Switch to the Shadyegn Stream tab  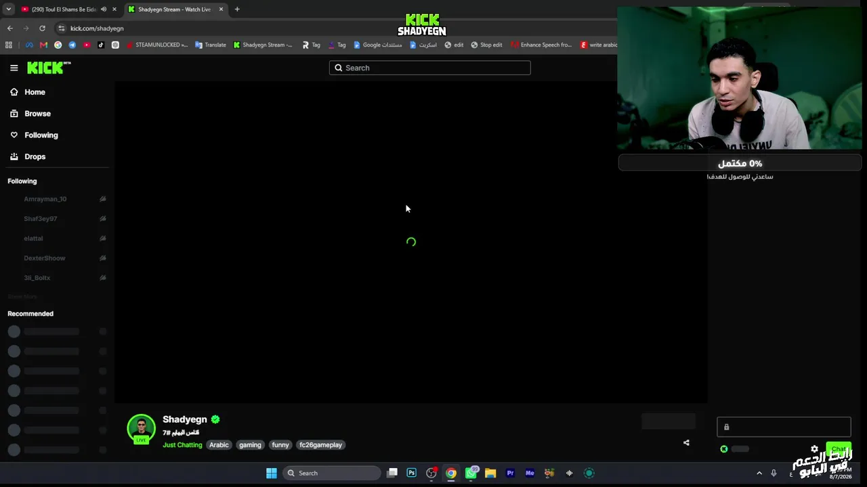(x=175, y=9)
